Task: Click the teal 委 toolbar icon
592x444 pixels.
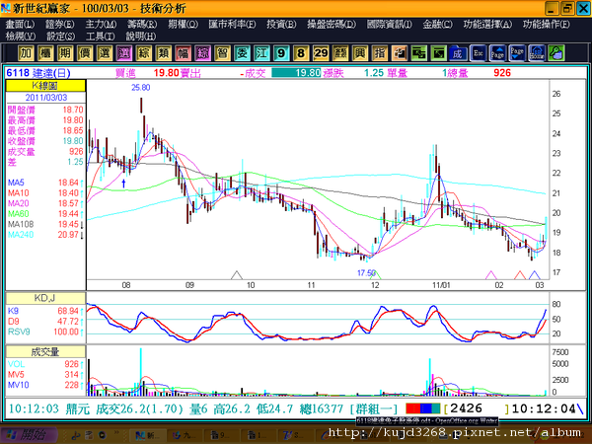Action: tap(242, 53)
